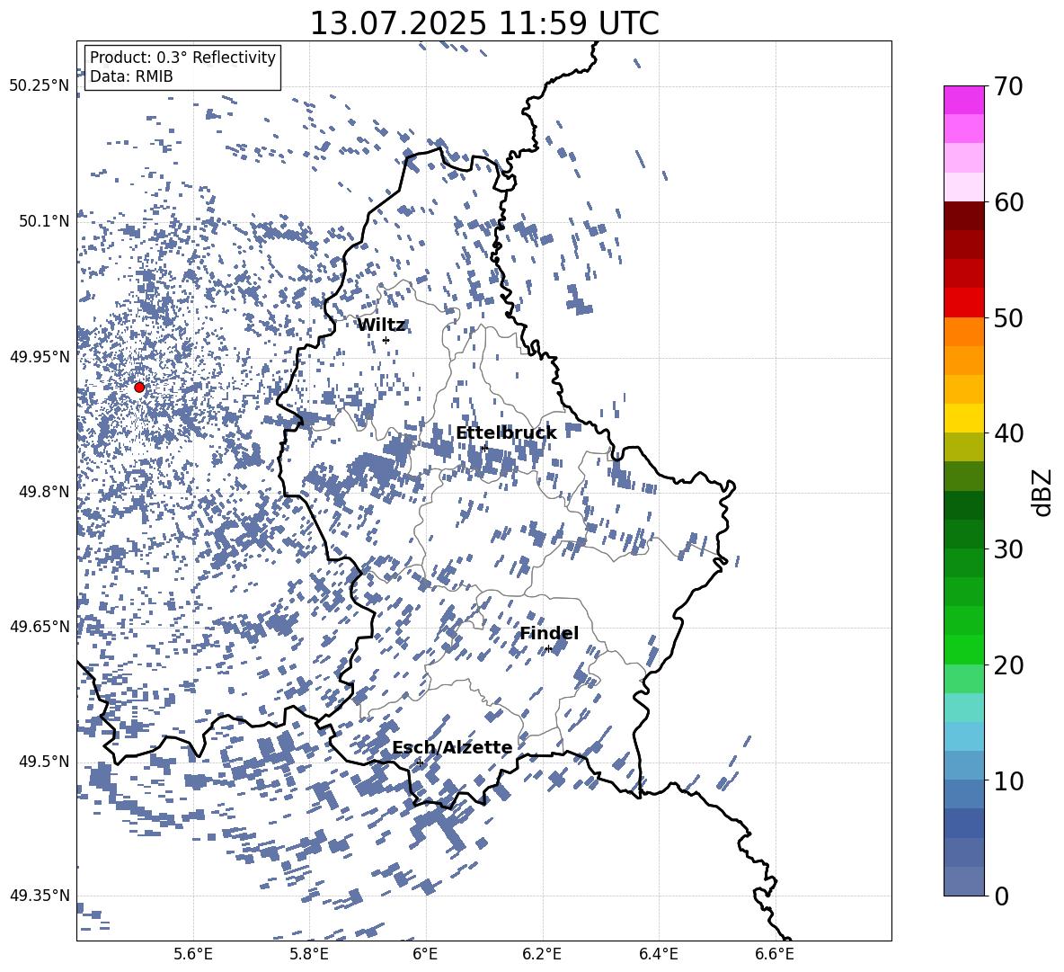1064x972 pixels.
Task: Click the colorbar 30 tick label
Action: tap(1009, 549)
